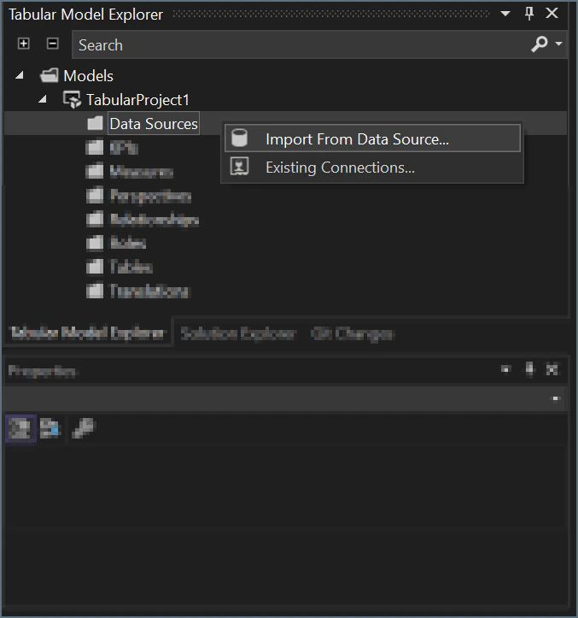Choose Import From Data Source menu entry
Image resolution: width=578 pixels, height=618 pixels.
click(372, 138)
